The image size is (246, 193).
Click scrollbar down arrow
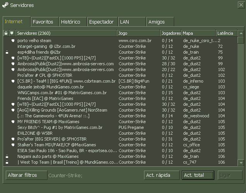[241, 163]
